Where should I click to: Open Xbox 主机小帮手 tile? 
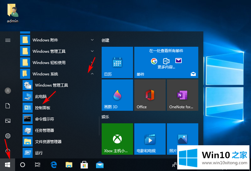(117, 139)
